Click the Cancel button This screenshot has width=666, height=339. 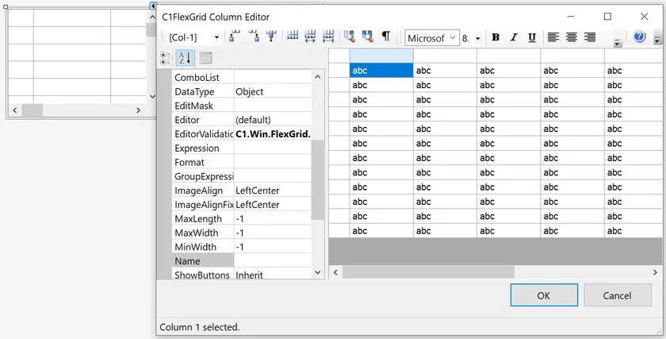(x=617, y=295)
